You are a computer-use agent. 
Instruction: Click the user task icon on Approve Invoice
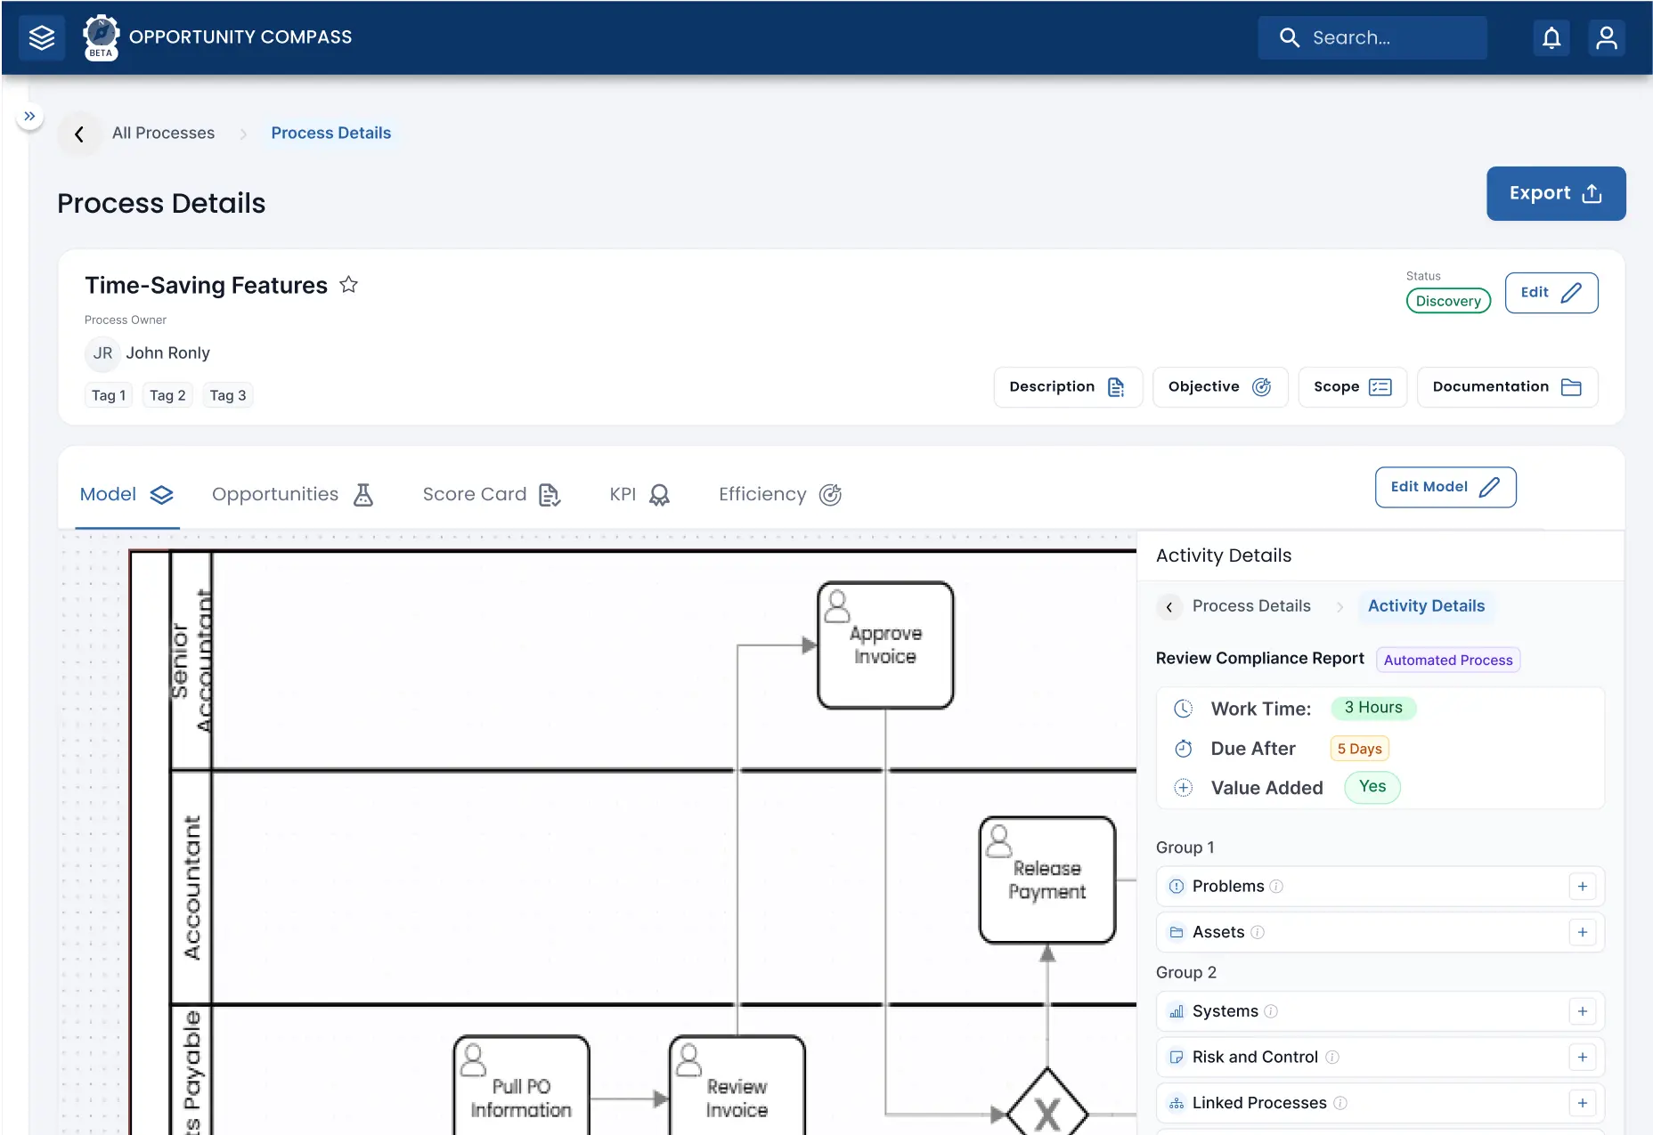click(x=836, y=606)
